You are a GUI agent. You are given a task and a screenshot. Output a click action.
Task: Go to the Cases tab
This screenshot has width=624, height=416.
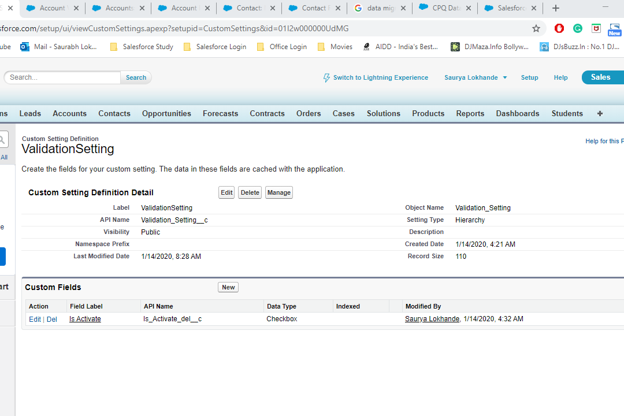343,113
